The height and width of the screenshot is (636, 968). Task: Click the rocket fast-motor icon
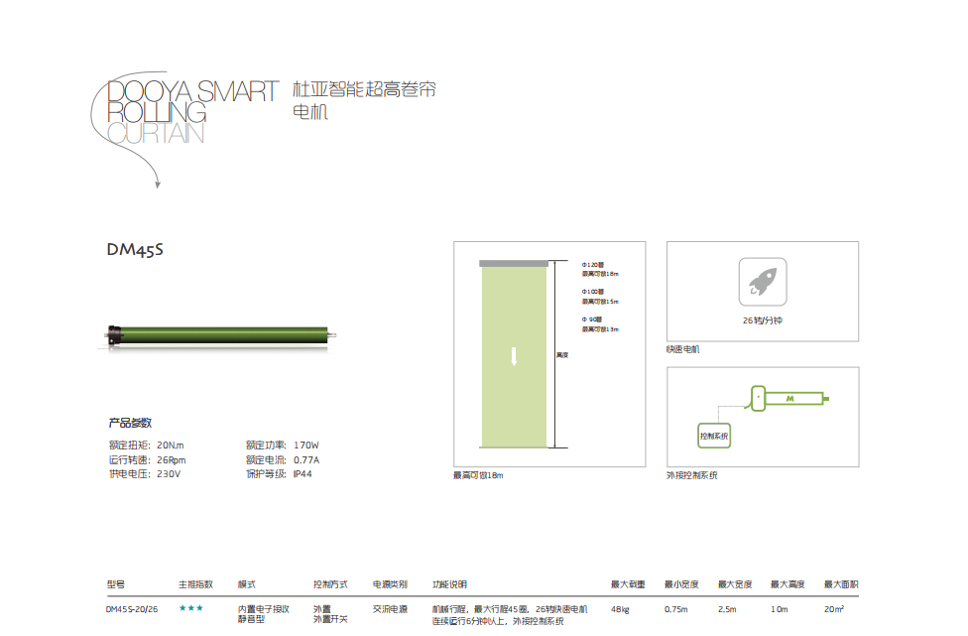(x=763, y=282)
